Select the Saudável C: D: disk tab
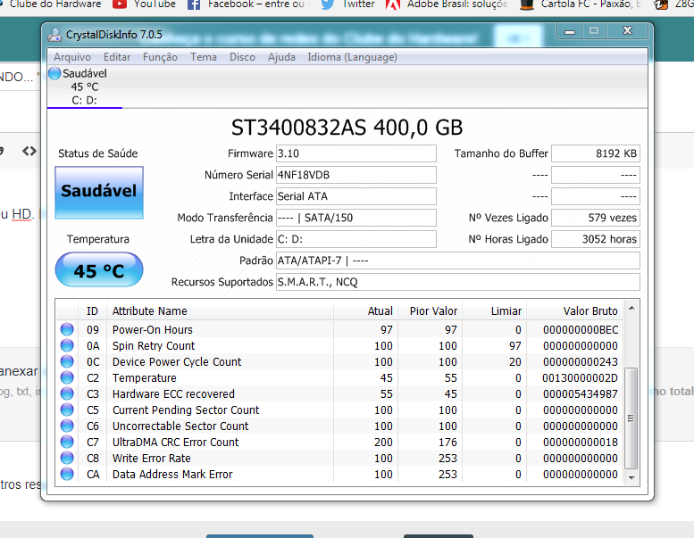This screenshot has height=538, width=694. (x=85, y=87)
